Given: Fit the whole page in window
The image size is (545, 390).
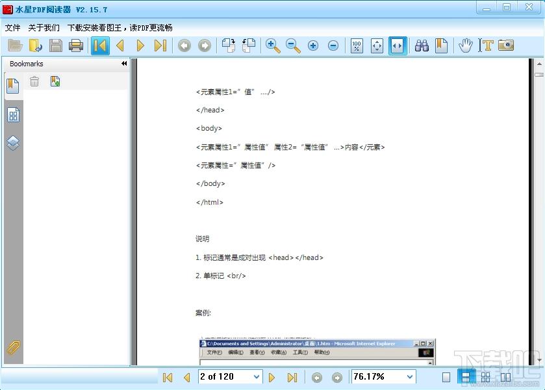Looking at the screenshot, I should [x=377, y=45].
